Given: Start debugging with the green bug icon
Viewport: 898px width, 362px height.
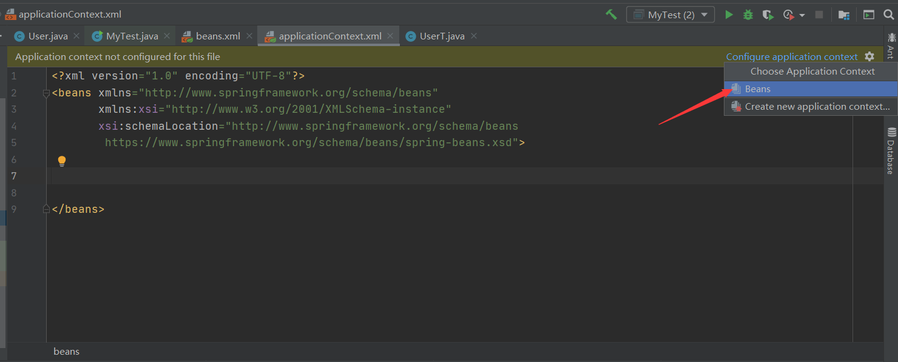Looking at the screenshot, I should coord(748,15).
